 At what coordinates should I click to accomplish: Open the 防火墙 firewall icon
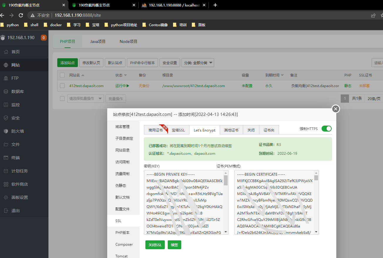(6, 131)
